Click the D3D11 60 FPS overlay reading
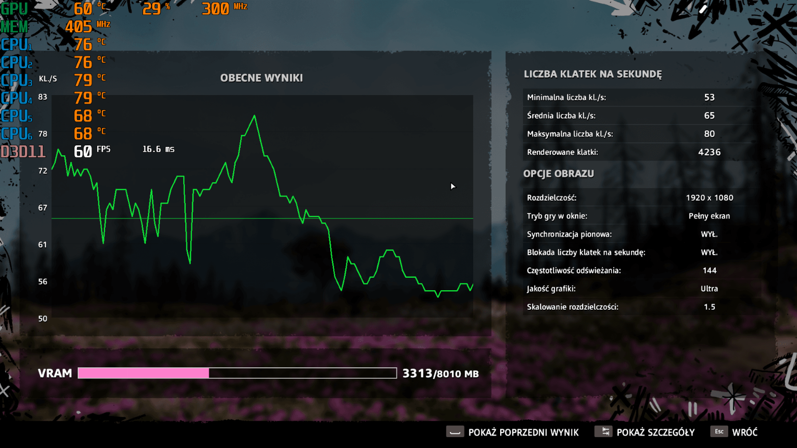The width and height of the screenshot is (797, 448). (92, 151)
